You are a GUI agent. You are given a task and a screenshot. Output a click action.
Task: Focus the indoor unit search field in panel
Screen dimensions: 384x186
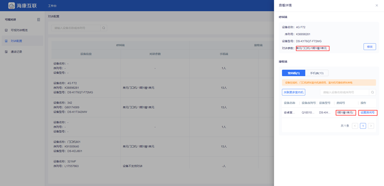[344, 93]
